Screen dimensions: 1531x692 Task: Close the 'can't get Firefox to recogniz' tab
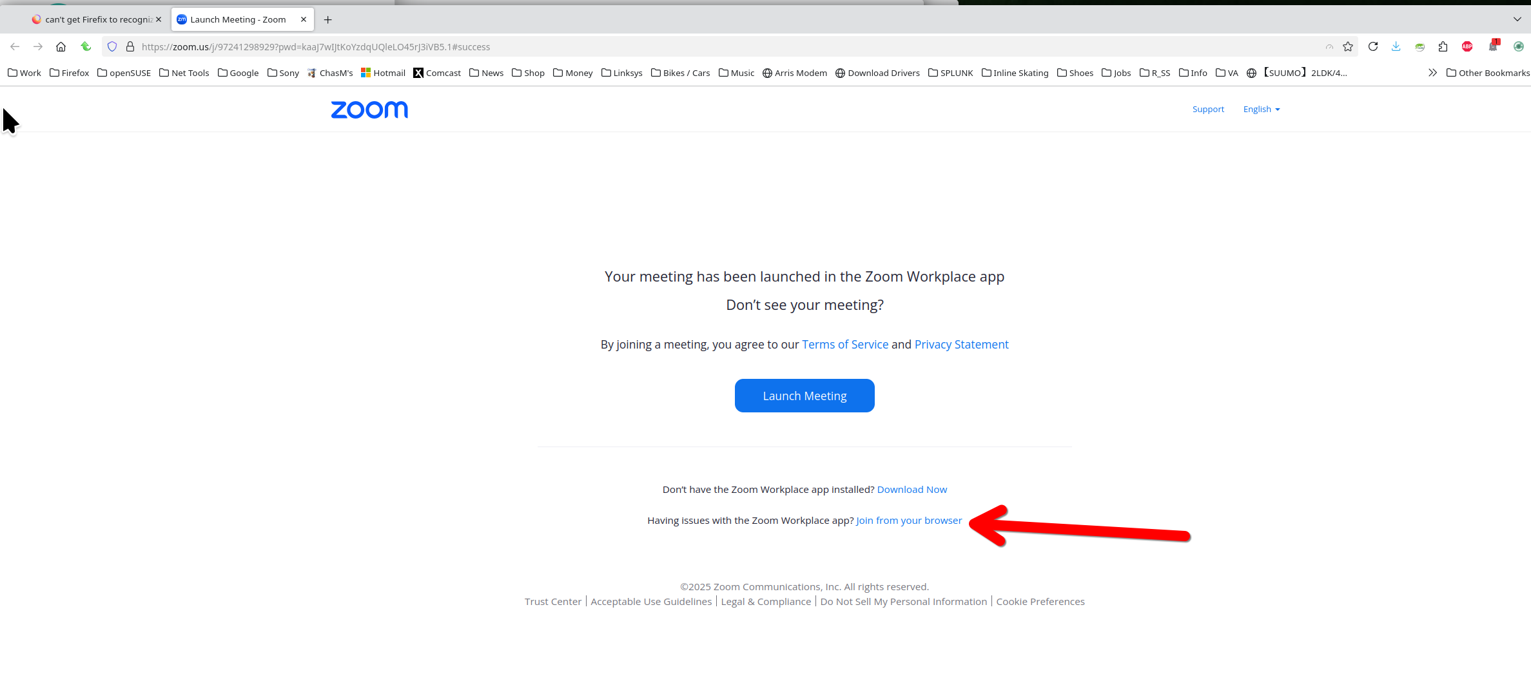(x=159, y=19)
